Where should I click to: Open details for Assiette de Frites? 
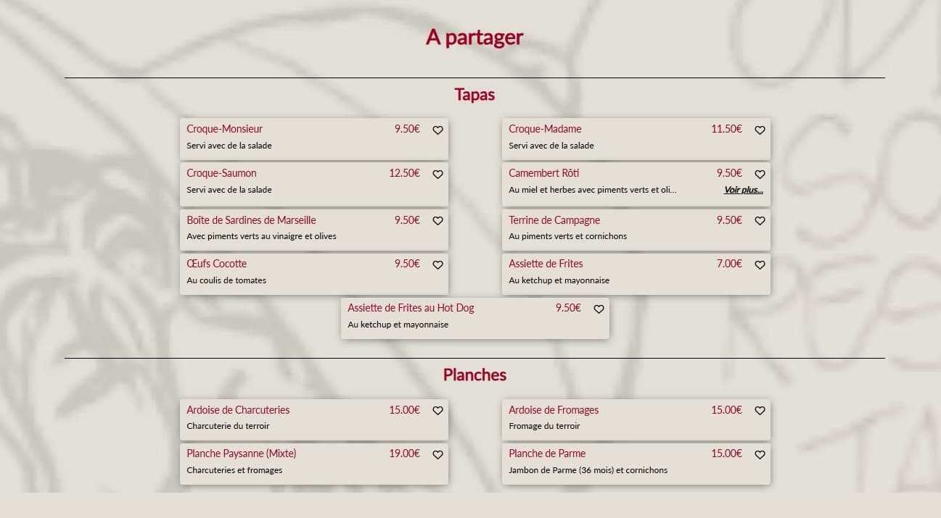pyautogui.click(x=546, y=264)
